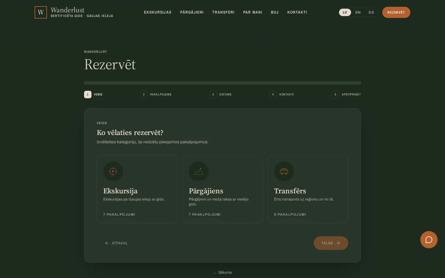Click the 'Sertificēta gide · Gaujas ieleja' tagline
The width and height of the screenshot is (445, 278).
(82, 16)
